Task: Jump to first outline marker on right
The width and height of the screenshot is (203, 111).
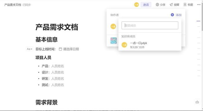Action: [x=198, y=21]
